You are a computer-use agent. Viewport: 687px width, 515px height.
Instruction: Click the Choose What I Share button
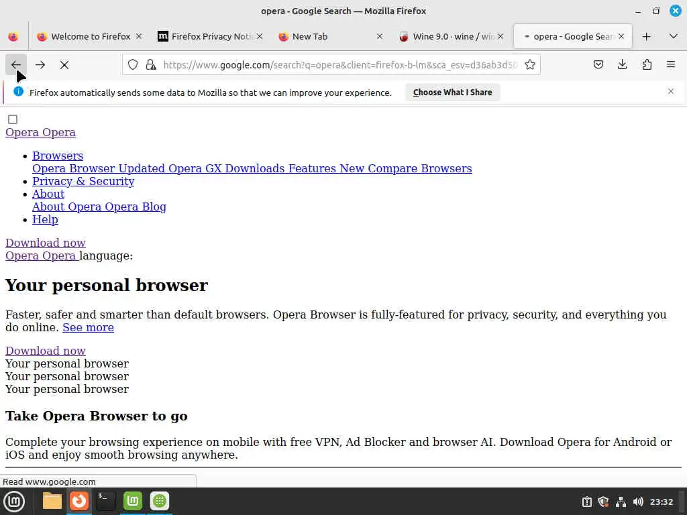coord(453,93)
